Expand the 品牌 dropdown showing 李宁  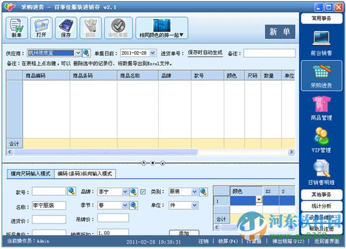(x=125, y=192)
